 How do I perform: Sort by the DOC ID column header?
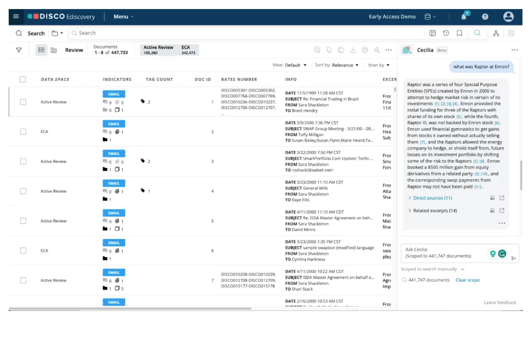[203, 79]
